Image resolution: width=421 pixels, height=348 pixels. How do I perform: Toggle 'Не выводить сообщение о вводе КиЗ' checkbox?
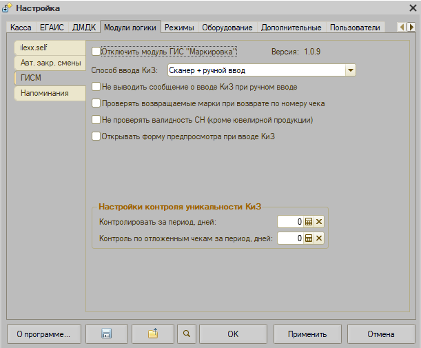coord(96,88)
